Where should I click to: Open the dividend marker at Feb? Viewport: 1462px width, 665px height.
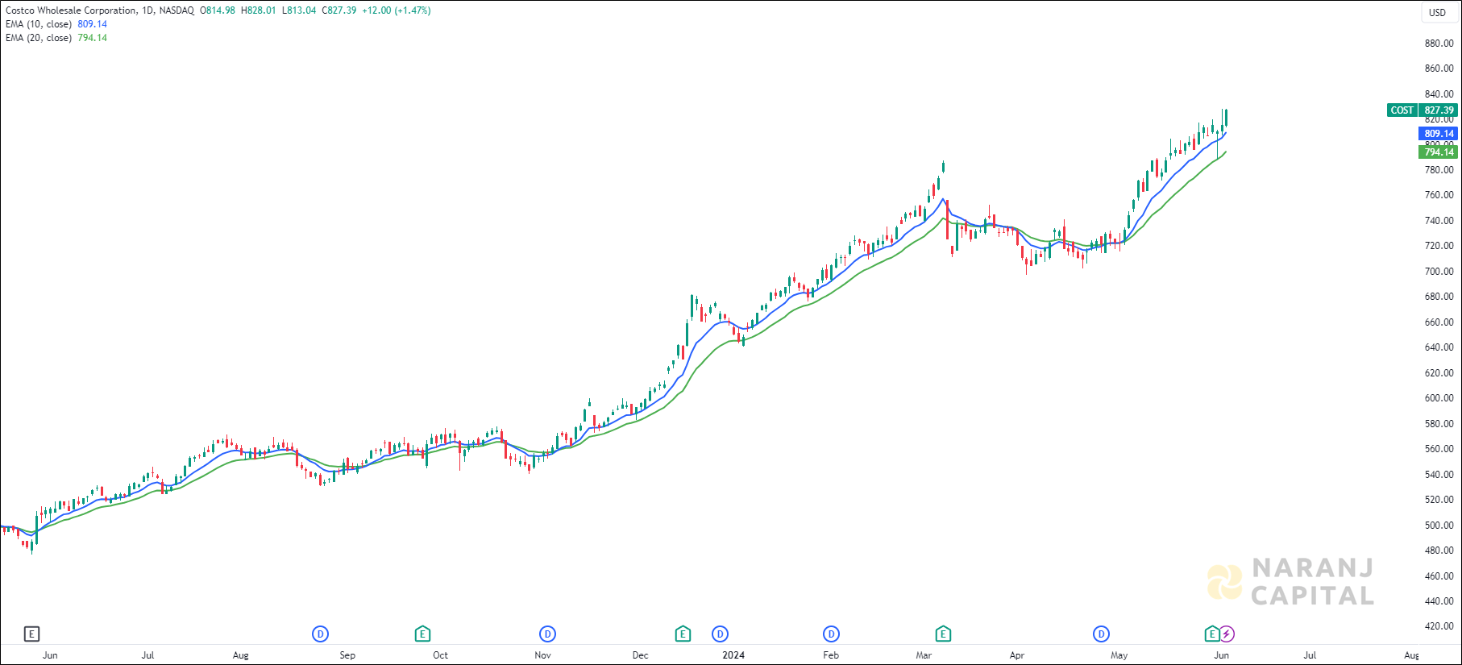coord(831,634)
